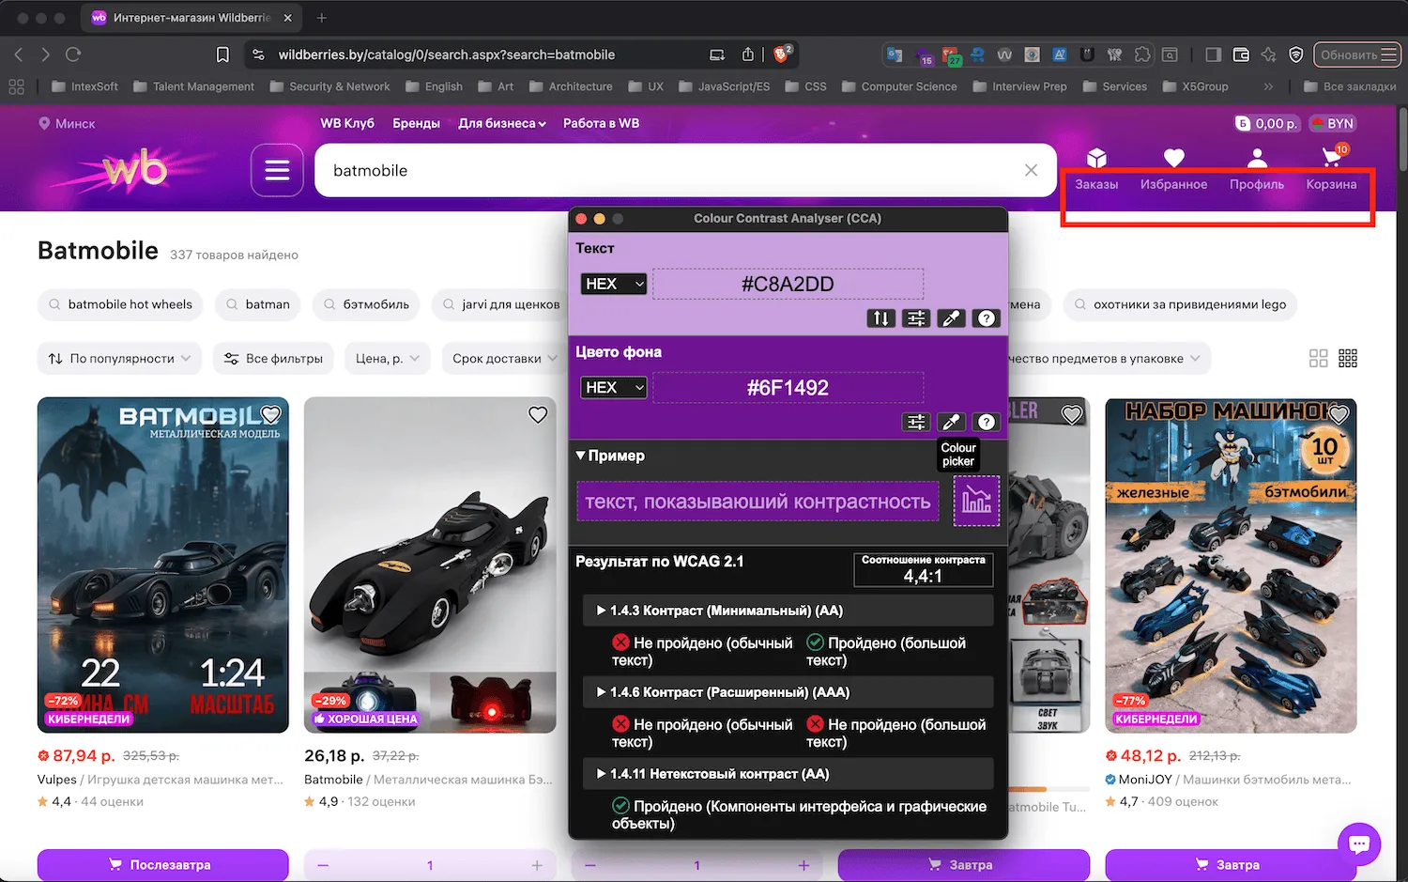
Task: Open background color help question icon
Action: point(986,422)
